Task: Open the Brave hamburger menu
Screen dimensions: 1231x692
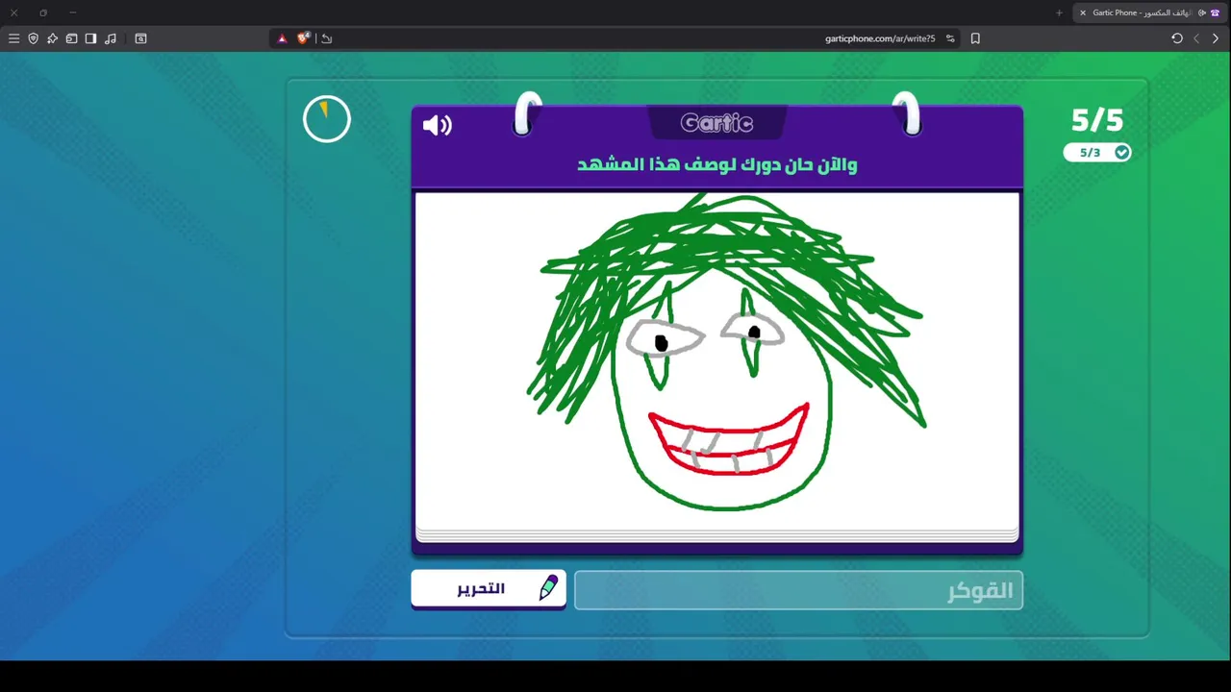Action: click(13, 38)
